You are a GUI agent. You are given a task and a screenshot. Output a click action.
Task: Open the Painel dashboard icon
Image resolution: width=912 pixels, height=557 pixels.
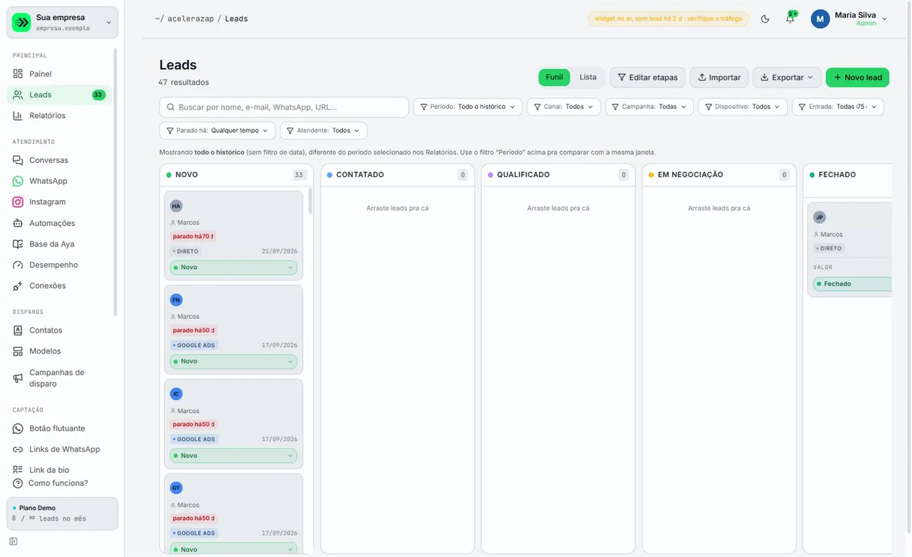pyautogui.click(x=18, y=74)
